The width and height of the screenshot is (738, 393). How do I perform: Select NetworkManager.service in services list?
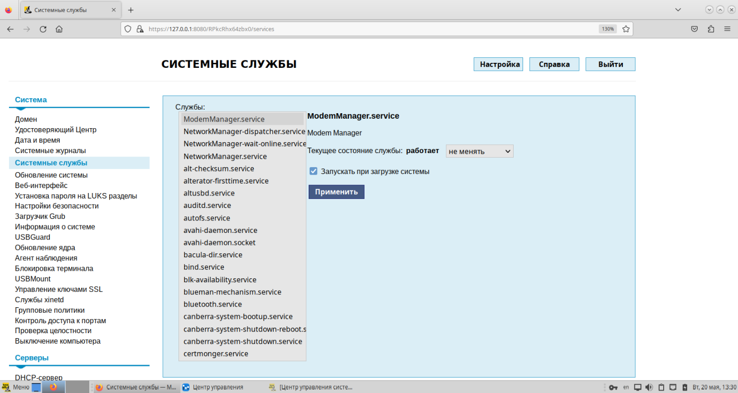click(x=243, y=156)
